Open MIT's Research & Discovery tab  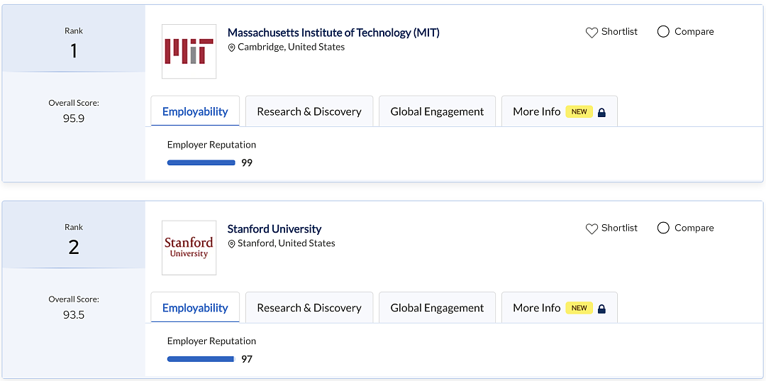pos(309,111)
